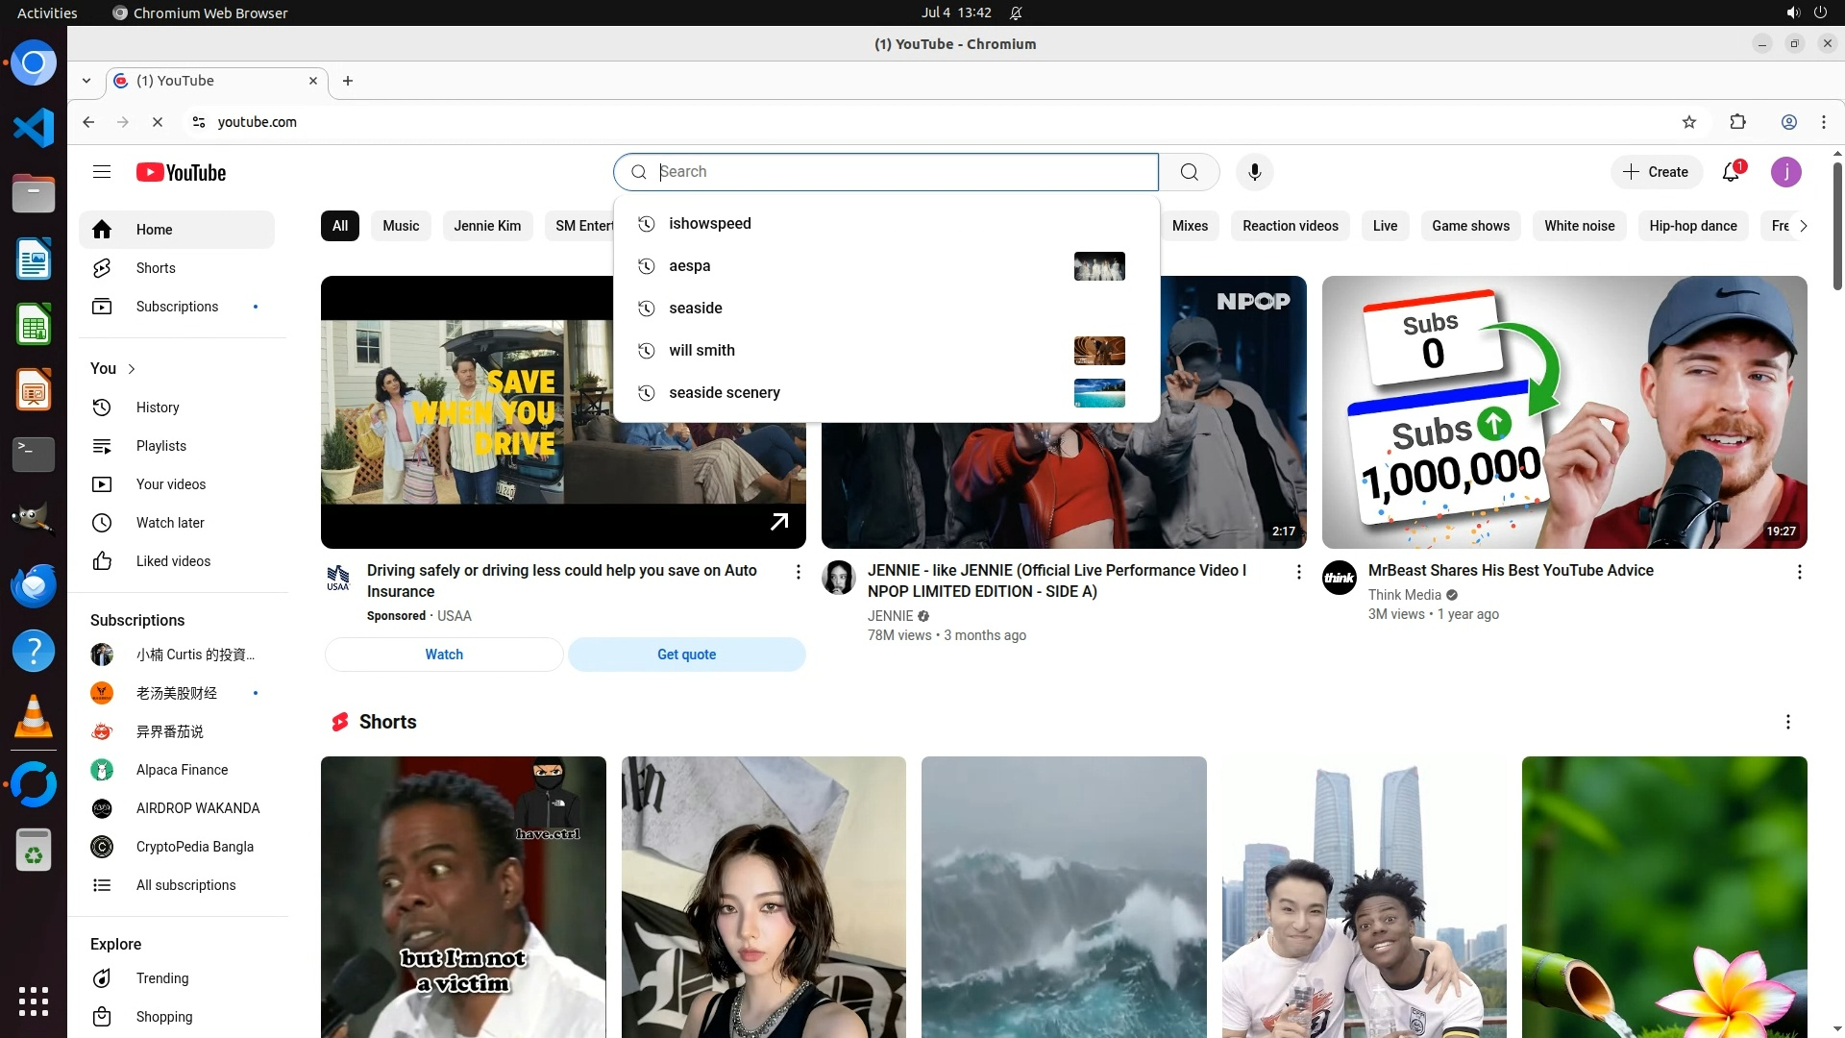Choose the 'seaside scenery' search suggestion
This screenshot has width=1845, height=1038.
pos(725,393)
